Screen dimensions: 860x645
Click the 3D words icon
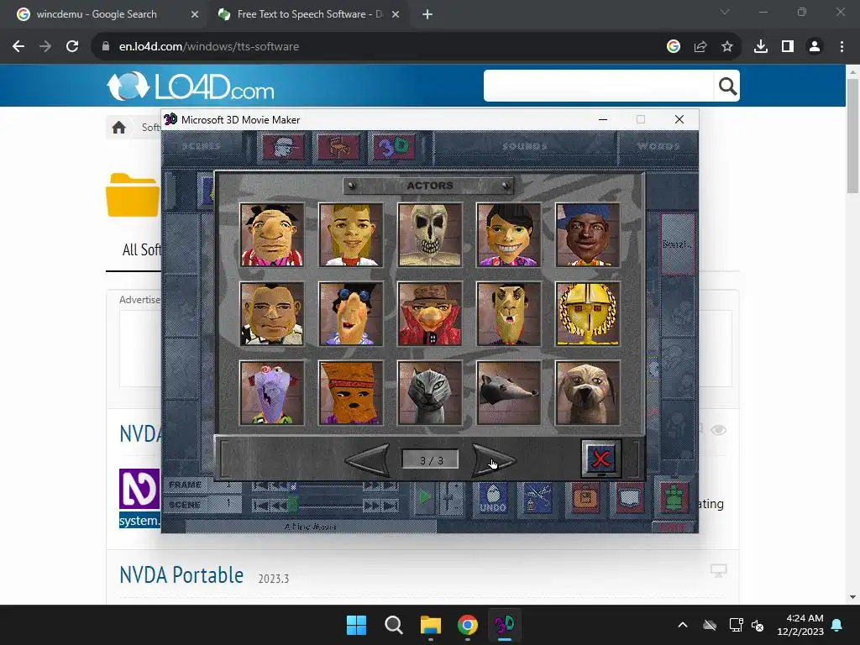394,147
